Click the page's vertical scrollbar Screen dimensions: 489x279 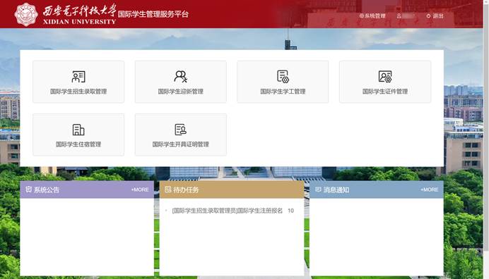pyautogui.click(x=486, y=125)
